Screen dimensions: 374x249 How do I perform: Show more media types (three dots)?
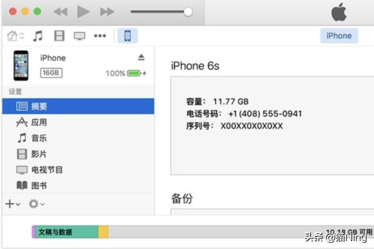[100, 35]
